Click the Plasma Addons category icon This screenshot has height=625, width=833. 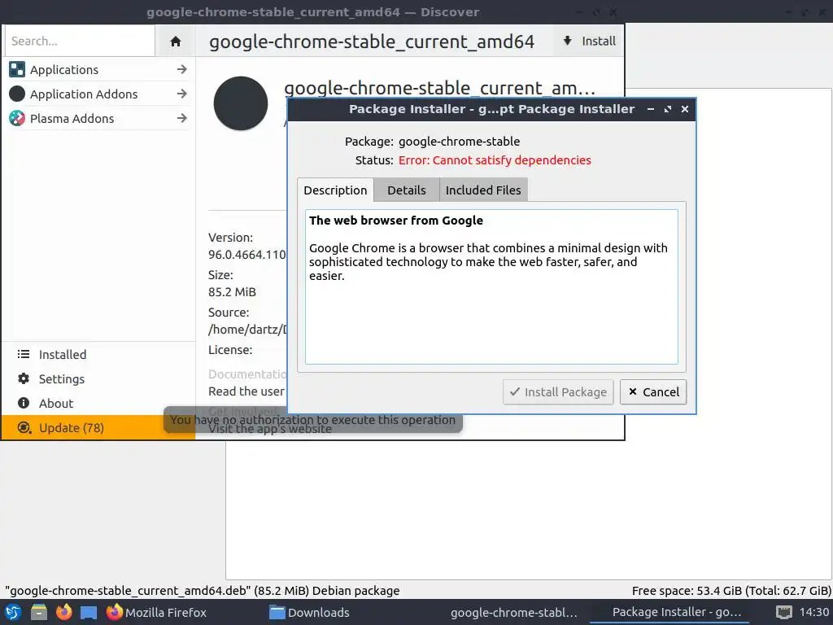[17, 118]
